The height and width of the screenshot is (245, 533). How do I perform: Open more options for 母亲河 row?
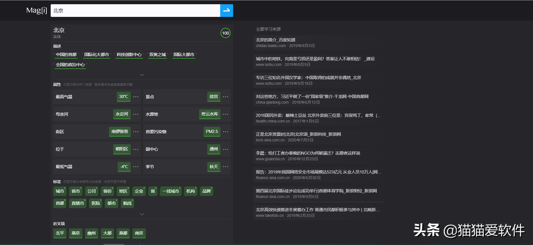[136, 114]
